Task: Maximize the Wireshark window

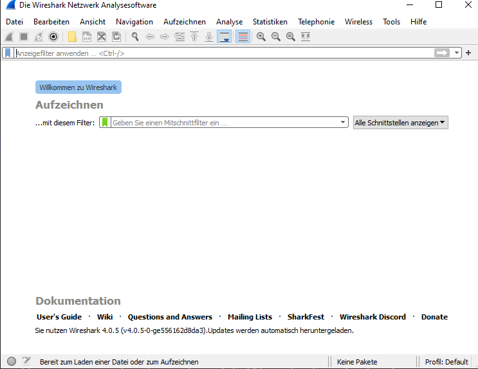Action: (439, 4)
